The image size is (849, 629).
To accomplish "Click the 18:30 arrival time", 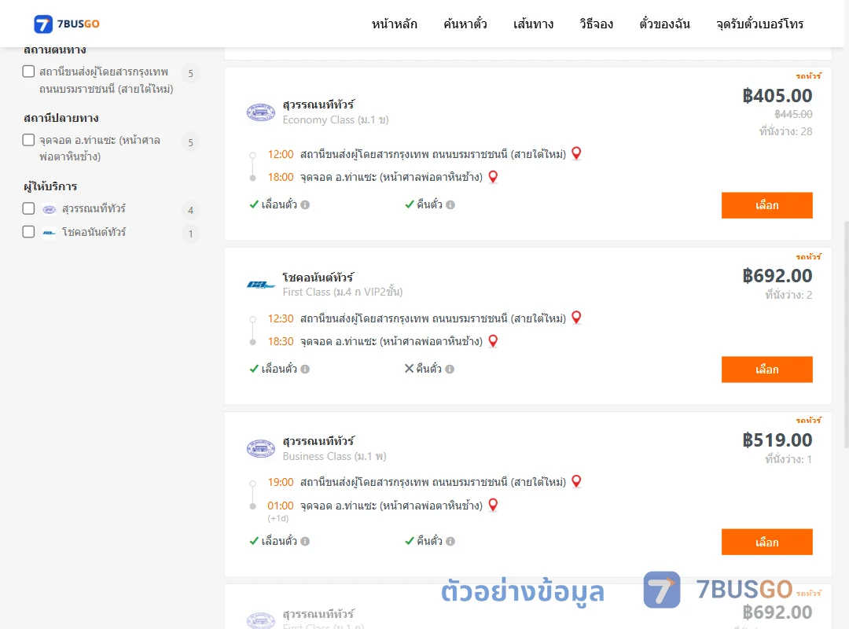I will [281, 341].
